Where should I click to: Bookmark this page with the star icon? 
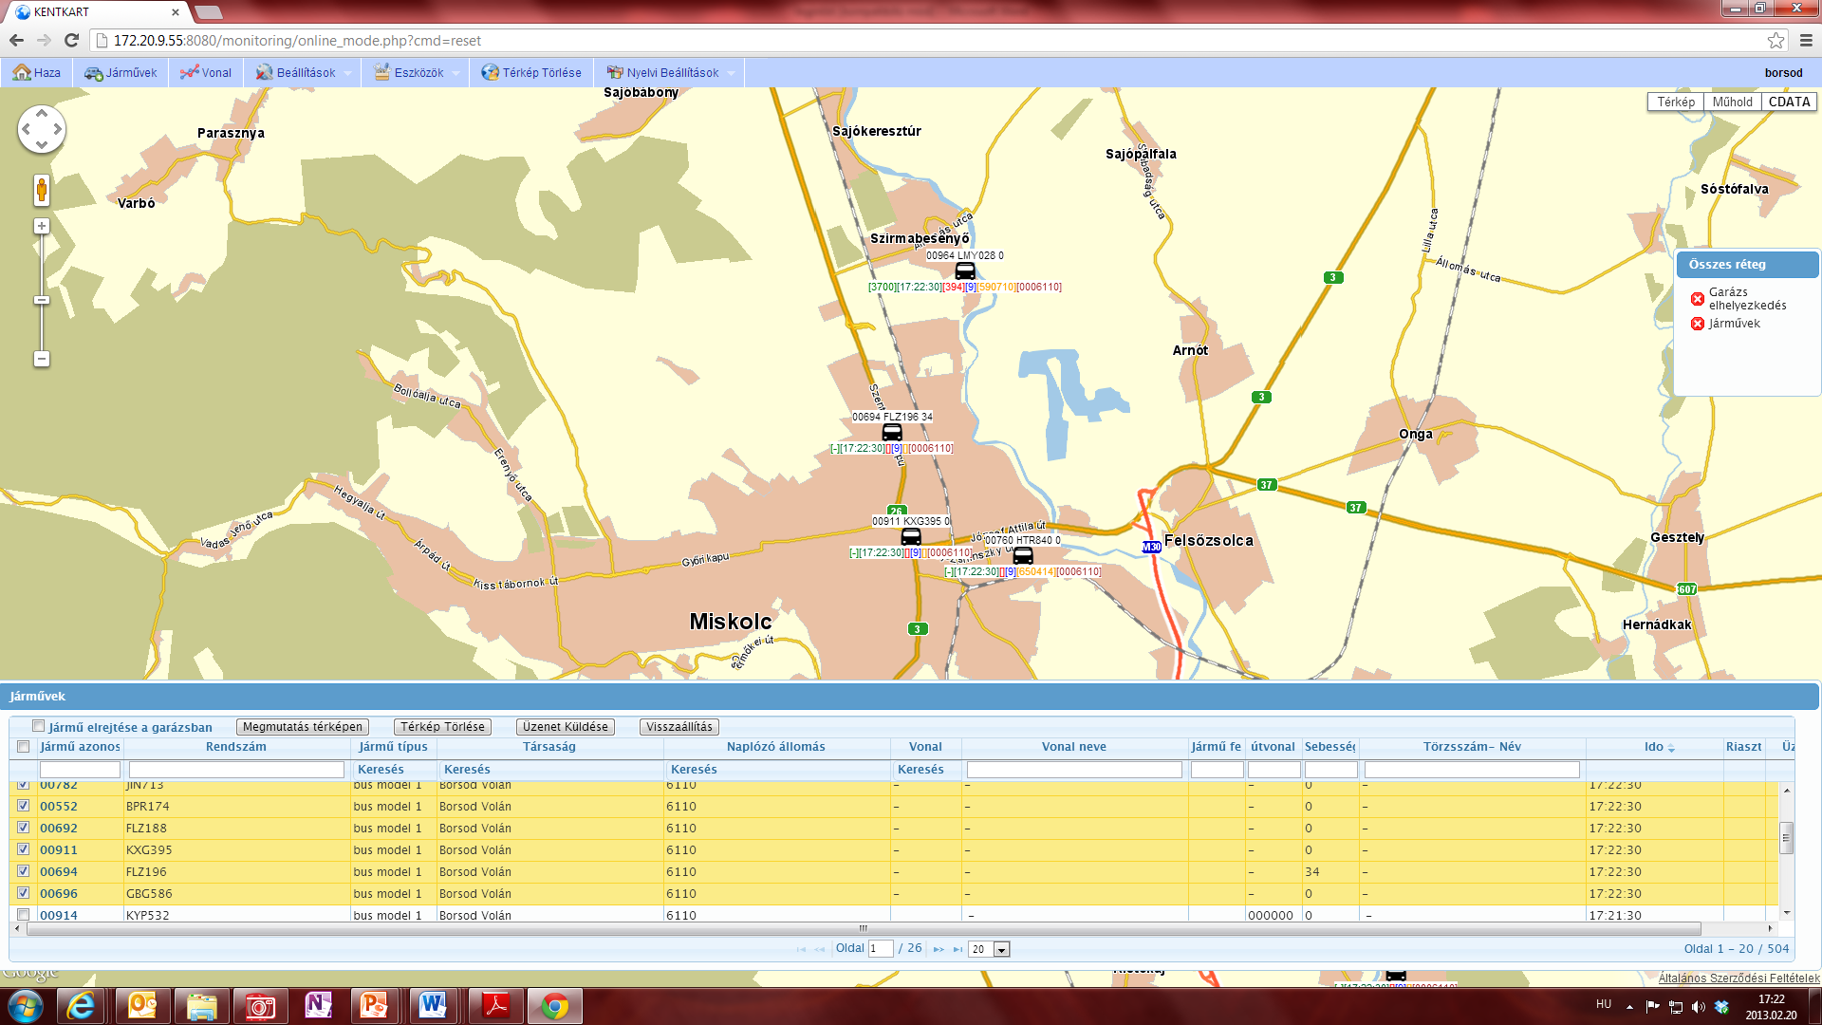click(x=1776, y=40)
